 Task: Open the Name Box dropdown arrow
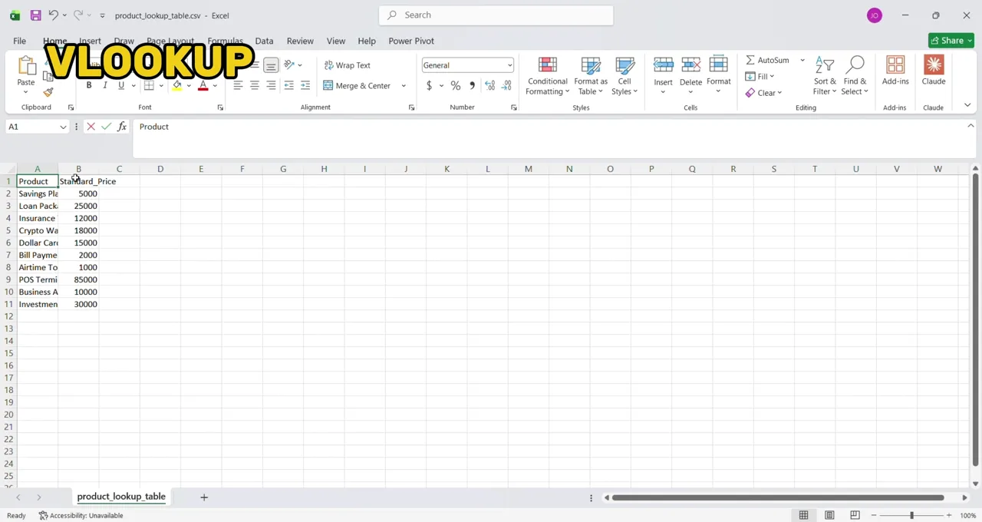pos(63,127)
